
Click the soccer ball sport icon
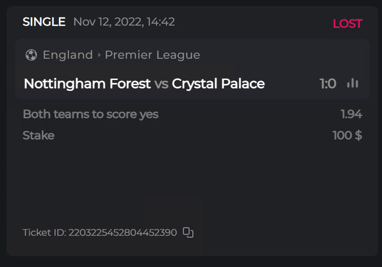point(31,55)
